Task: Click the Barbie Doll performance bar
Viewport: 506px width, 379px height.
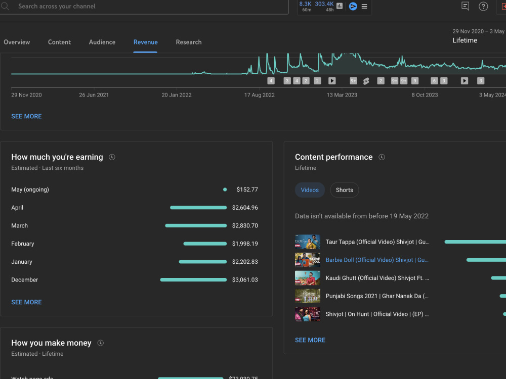Action: [486, 260]
